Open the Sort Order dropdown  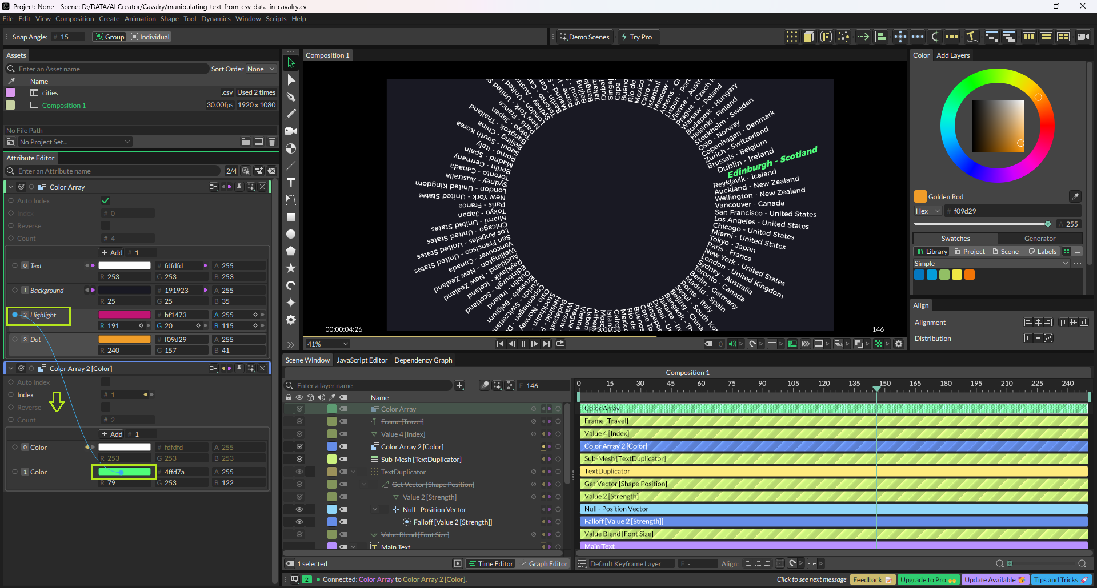261,69
